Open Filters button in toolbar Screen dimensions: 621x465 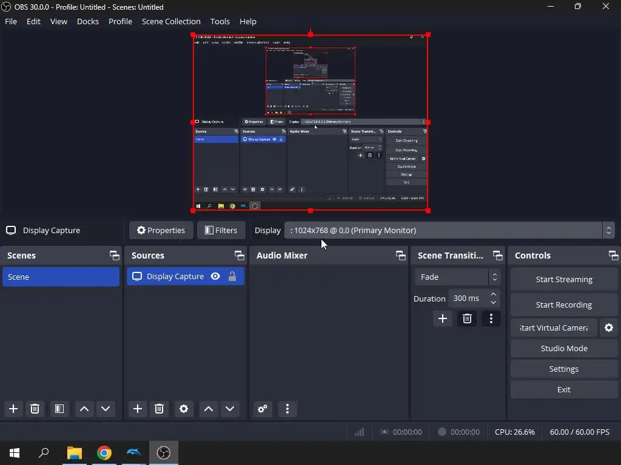(221, 230)
